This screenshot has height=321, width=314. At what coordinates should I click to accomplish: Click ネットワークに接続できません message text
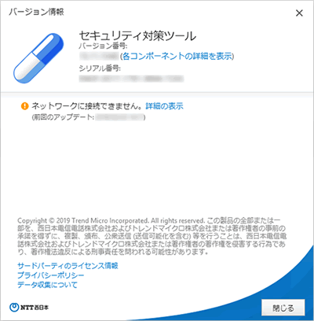tap(87, 106)
